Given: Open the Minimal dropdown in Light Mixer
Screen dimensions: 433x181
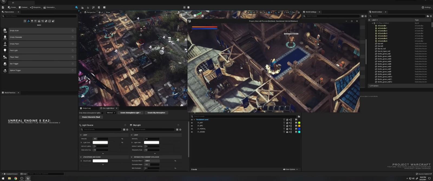Looking at the screenshot, I should 111,113.
